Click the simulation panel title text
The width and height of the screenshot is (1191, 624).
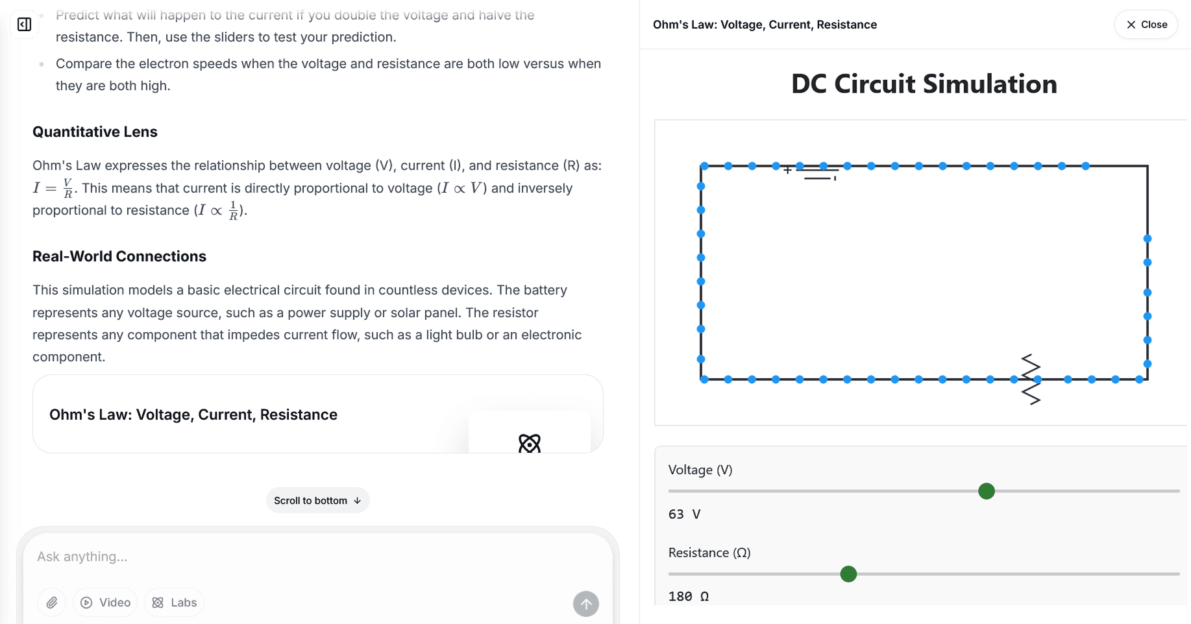coord(765,25)
